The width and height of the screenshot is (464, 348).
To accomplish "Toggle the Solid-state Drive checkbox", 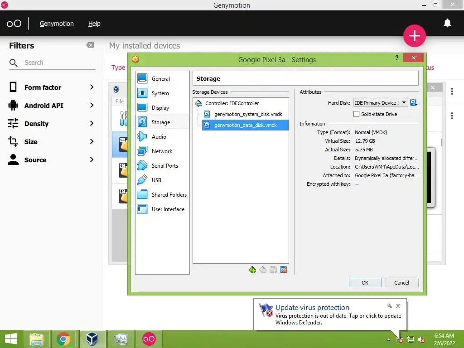I will point(356,114).
